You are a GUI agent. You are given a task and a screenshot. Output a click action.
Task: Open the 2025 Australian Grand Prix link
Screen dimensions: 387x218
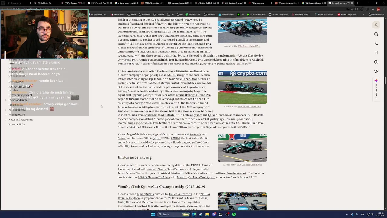click(191, 71)
